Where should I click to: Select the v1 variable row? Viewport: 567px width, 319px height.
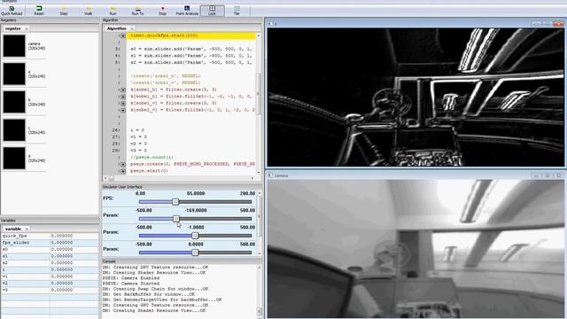point(50,276)
